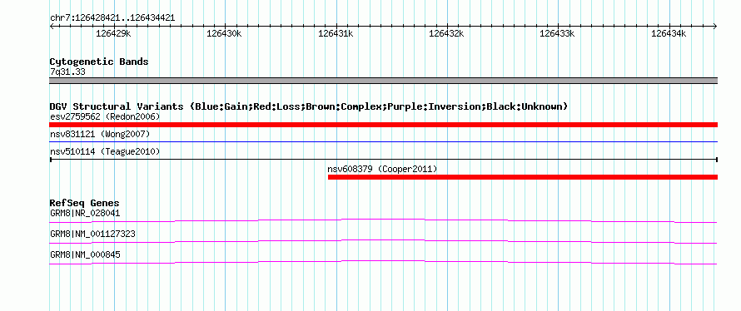Click the 126430k ruler tick label
This screenshot has height=311, width=741.
pos(225,33)
